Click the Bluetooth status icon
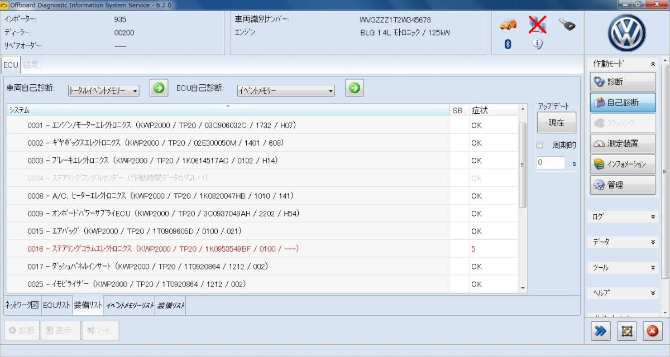Screen dimensions: 670x357 pos(508,44)
